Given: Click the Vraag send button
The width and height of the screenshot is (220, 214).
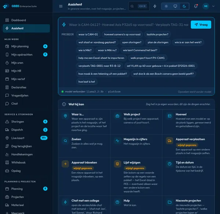Looking at the screenshot, I should (201, 24).
